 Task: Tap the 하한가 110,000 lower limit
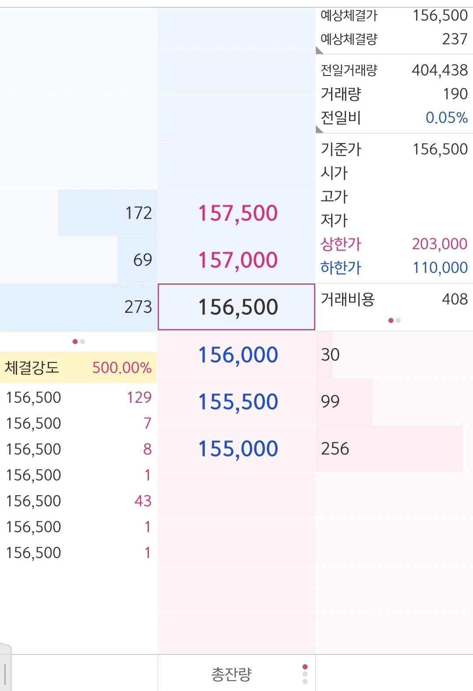(394, 267)
